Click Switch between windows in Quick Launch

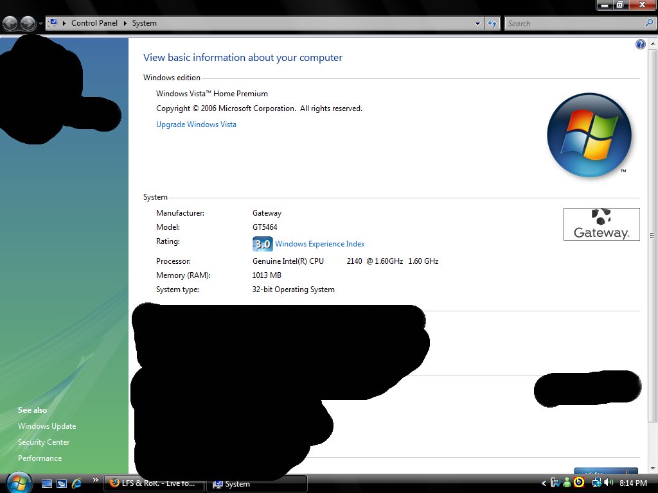pyautogui.click(x=62, y=483)
